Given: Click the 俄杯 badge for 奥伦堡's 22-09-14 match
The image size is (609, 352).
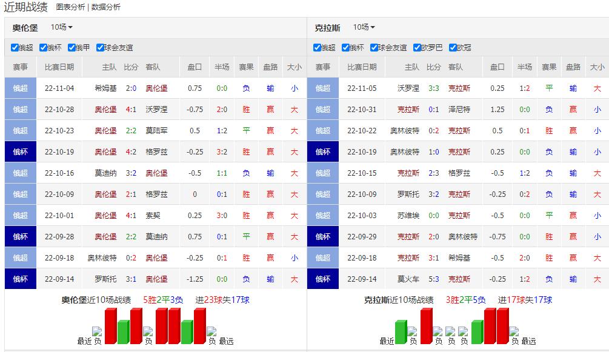Looking at the screenshot, I should (x=20, y=279).
